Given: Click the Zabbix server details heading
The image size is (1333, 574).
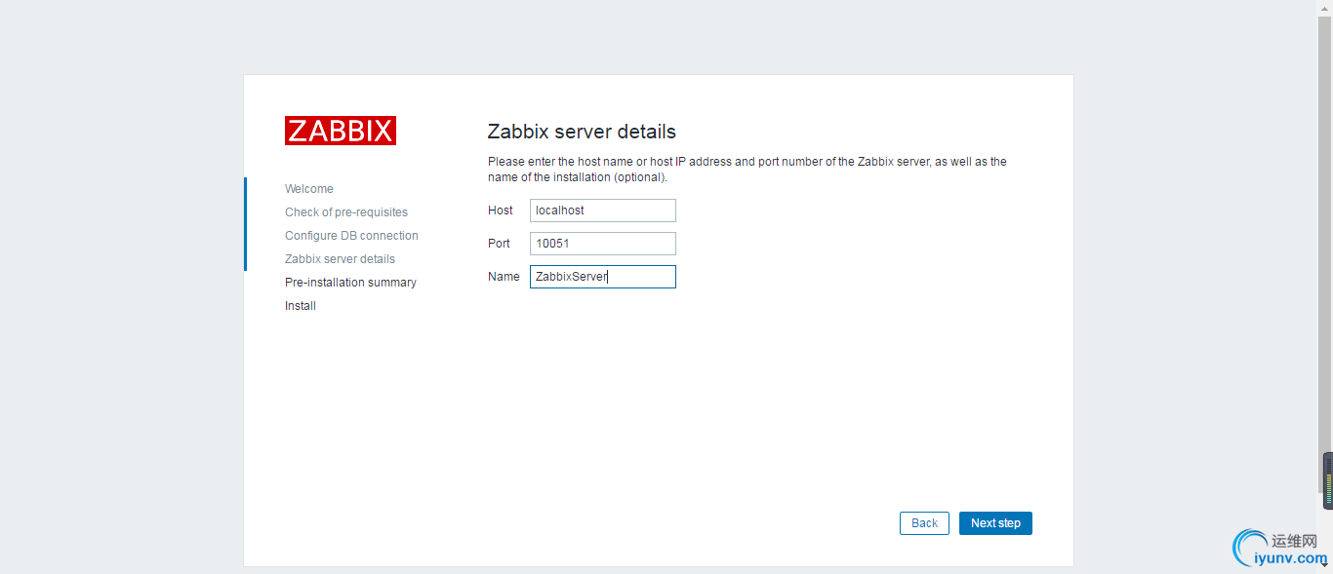Looking at the screenshot, I should click(x=582, y=132).
